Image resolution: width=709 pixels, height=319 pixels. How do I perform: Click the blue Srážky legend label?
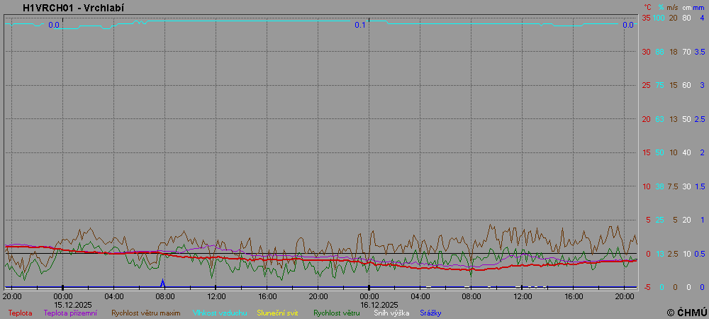(430, 313)
